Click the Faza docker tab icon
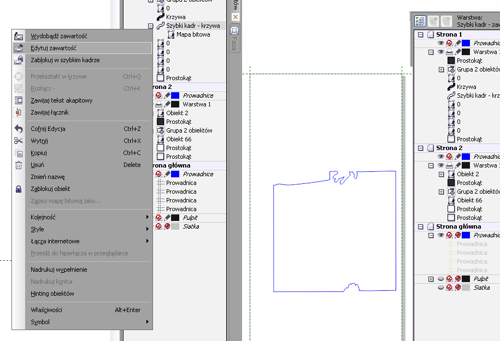 point(234,31)
